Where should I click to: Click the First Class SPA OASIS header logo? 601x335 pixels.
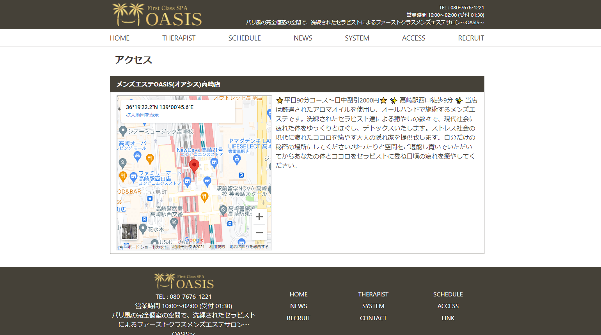pyautogui.click(x=157, y=15)
